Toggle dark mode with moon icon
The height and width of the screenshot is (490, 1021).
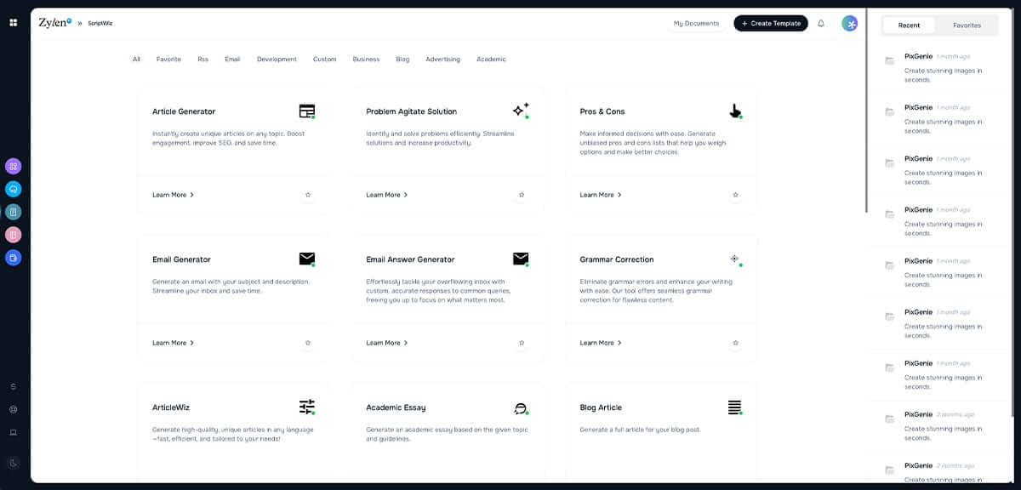(x=13, y=463)
